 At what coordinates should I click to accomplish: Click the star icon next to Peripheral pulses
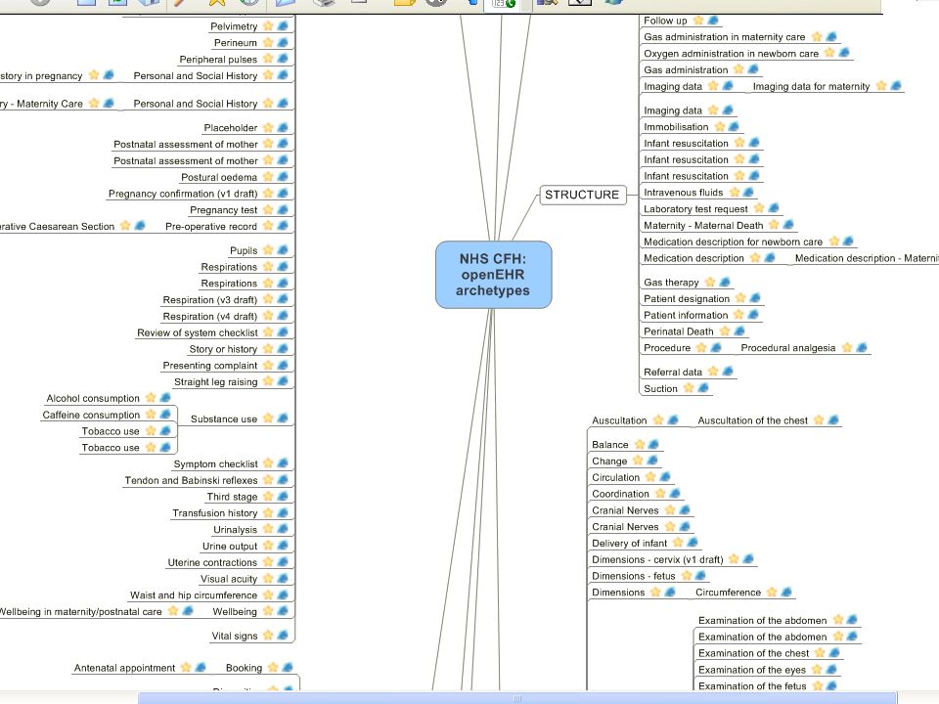pos(268,59)
